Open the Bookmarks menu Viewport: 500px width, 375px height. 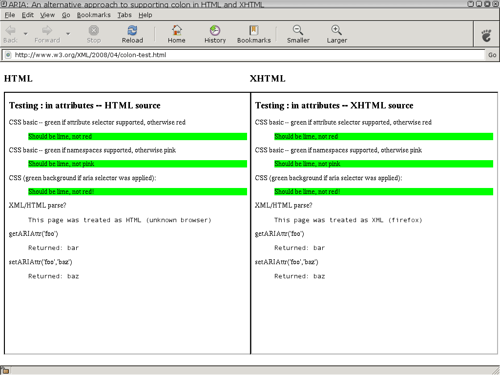tap(94, 15)
